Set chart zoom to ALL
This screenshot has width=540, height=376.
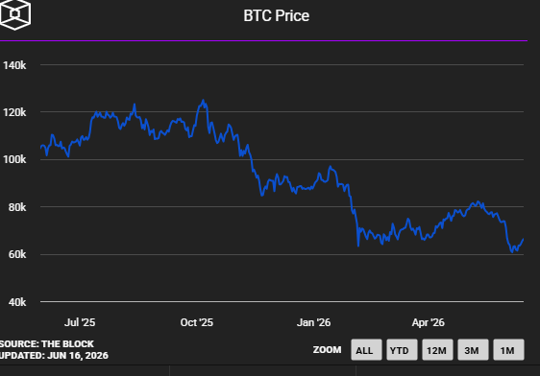366,350
